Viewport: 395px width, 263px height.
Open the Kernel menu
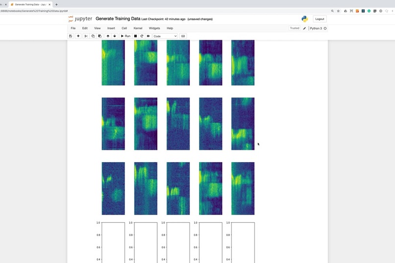(x=138, y=28)
